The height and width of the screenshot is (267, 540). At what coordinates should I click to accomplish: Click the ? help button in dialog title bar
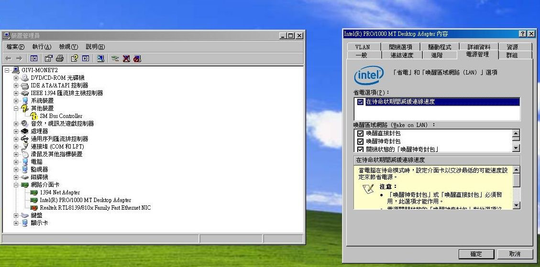[523, 34]
